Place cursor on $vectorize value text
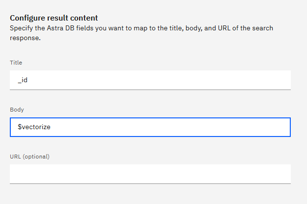The height and width of the screenshot is (204, 307). coord(34,127)
